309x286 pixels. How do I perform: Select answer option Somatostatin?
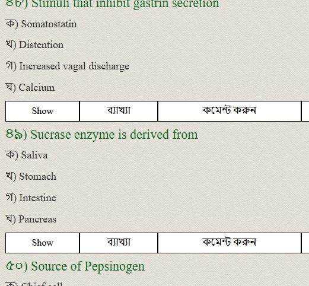(x=42, y=24)
